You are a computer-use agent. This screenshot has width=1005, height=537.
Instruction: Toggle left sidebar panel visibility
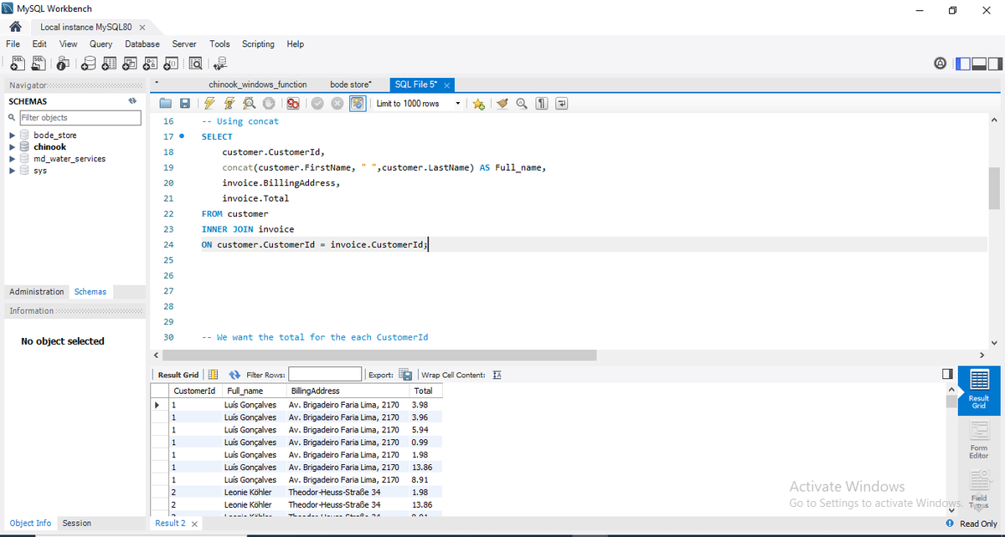pyautogui.click(x=963, y=63)
